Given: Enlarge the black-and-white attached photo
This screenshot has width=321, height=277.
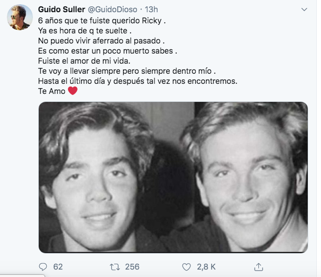Looking at the screenshot, I should (173, 177).
